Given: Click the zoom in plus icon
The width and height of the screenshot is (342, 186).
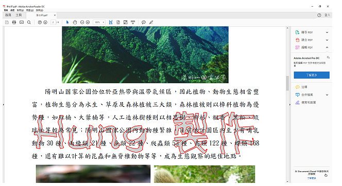Looking at the screenshot, I should click(88, 22).
